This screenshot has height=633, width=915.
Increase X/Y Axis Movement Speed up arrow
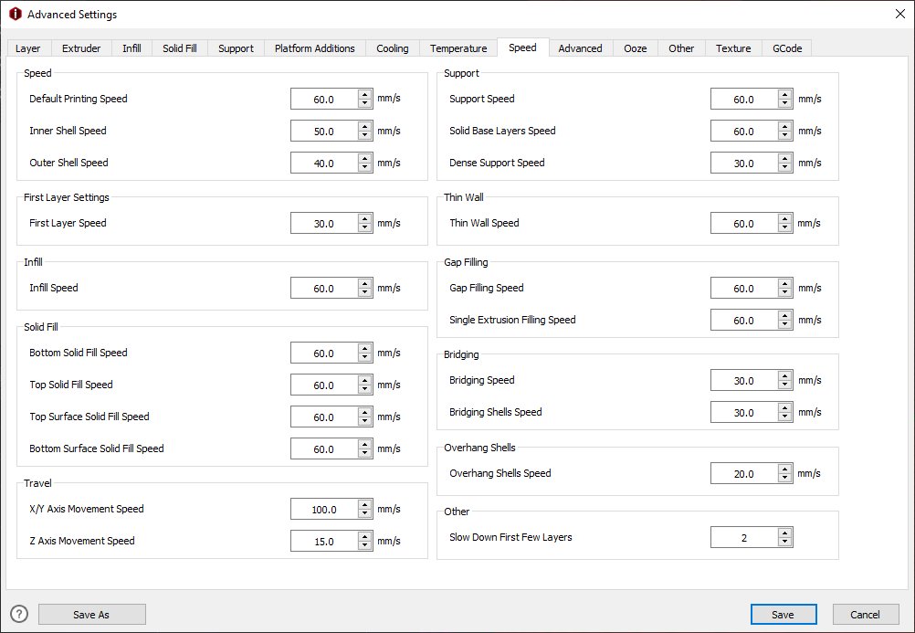pos(365,504)
